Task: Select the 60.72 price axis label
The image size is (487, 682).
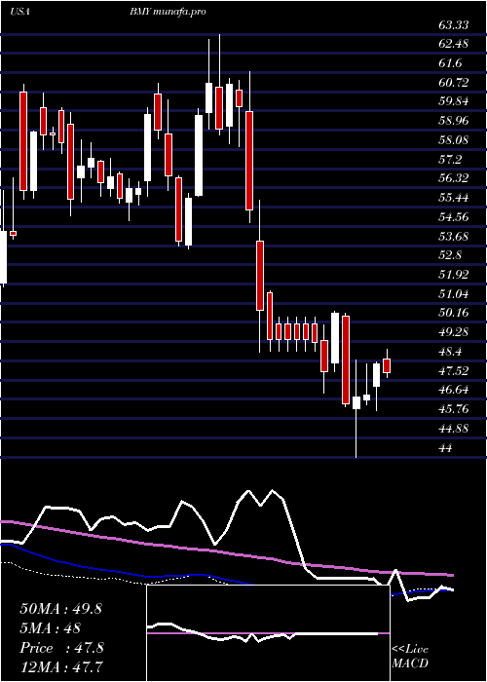Action: (x=454, y=82)
